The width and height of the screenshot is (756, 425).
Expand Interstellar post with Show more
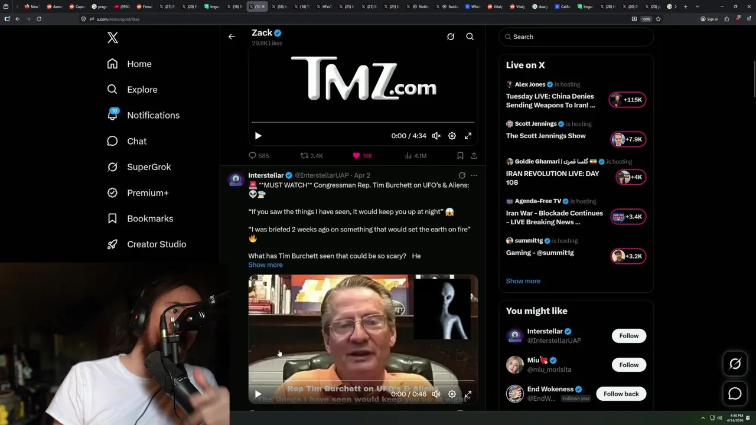coord(265,265)
